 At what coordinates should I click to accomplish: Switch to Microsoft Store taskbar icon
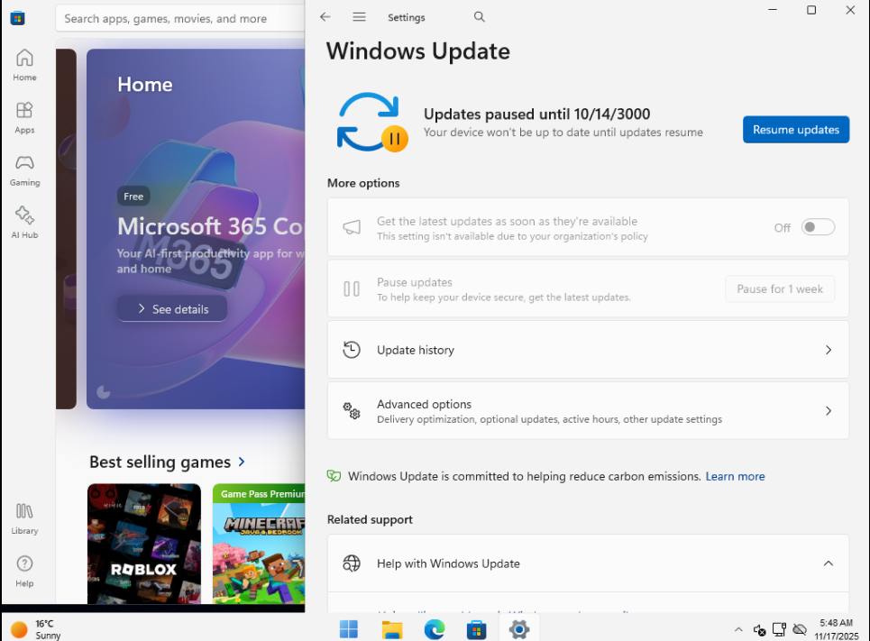click(477, 629)
